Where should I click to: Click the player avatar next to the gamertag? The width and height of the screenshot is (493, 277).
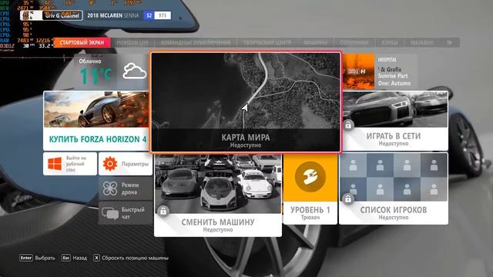pyautogui.click(x=32, y=15)
